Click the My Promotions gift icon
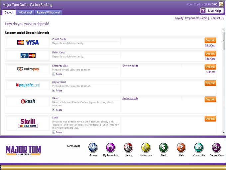 click(111, 148)
